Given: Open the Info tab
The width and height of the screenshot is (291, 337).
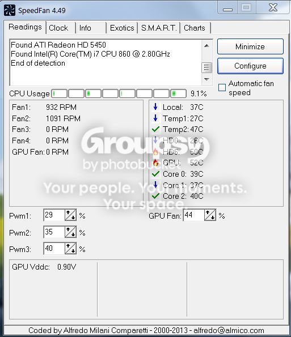Looking at the screenshot, I should point(91,28).
